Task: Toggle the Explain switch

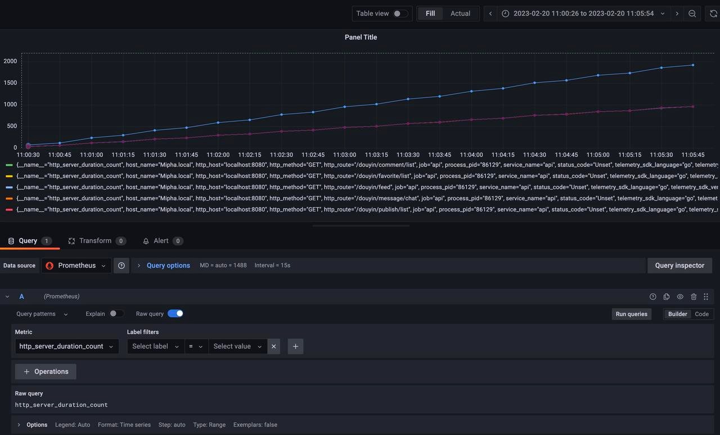Action: point(116,313)
